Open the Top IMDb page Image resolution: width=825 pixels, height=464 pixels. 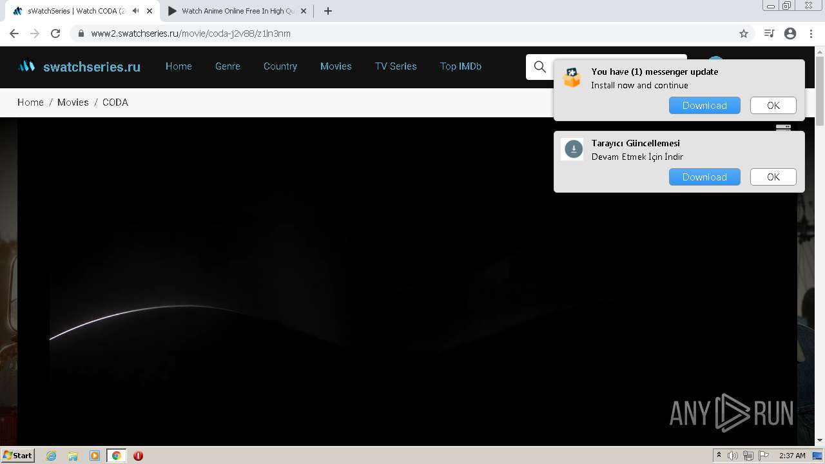pos(461,66)
